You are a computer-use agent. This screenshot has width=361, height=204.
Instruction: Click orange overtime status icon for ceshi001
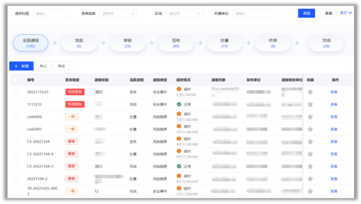[179, 126]
